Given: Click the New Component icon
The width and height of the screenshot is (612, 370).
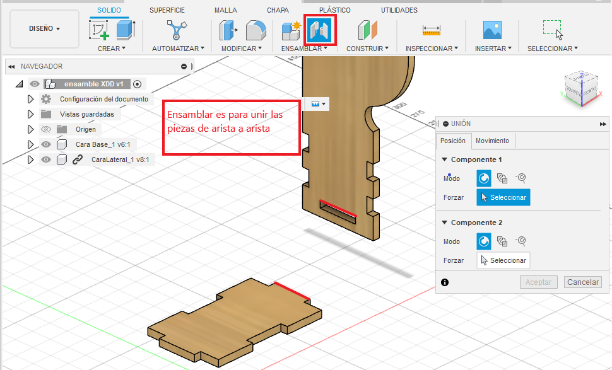Looking at the screenshot, I should pyautogui.click(x=291, y=31).
